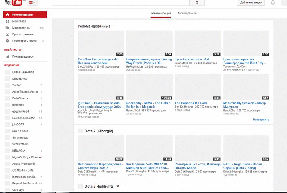Expand recommendations with Развернуть link

pos(261,120)
